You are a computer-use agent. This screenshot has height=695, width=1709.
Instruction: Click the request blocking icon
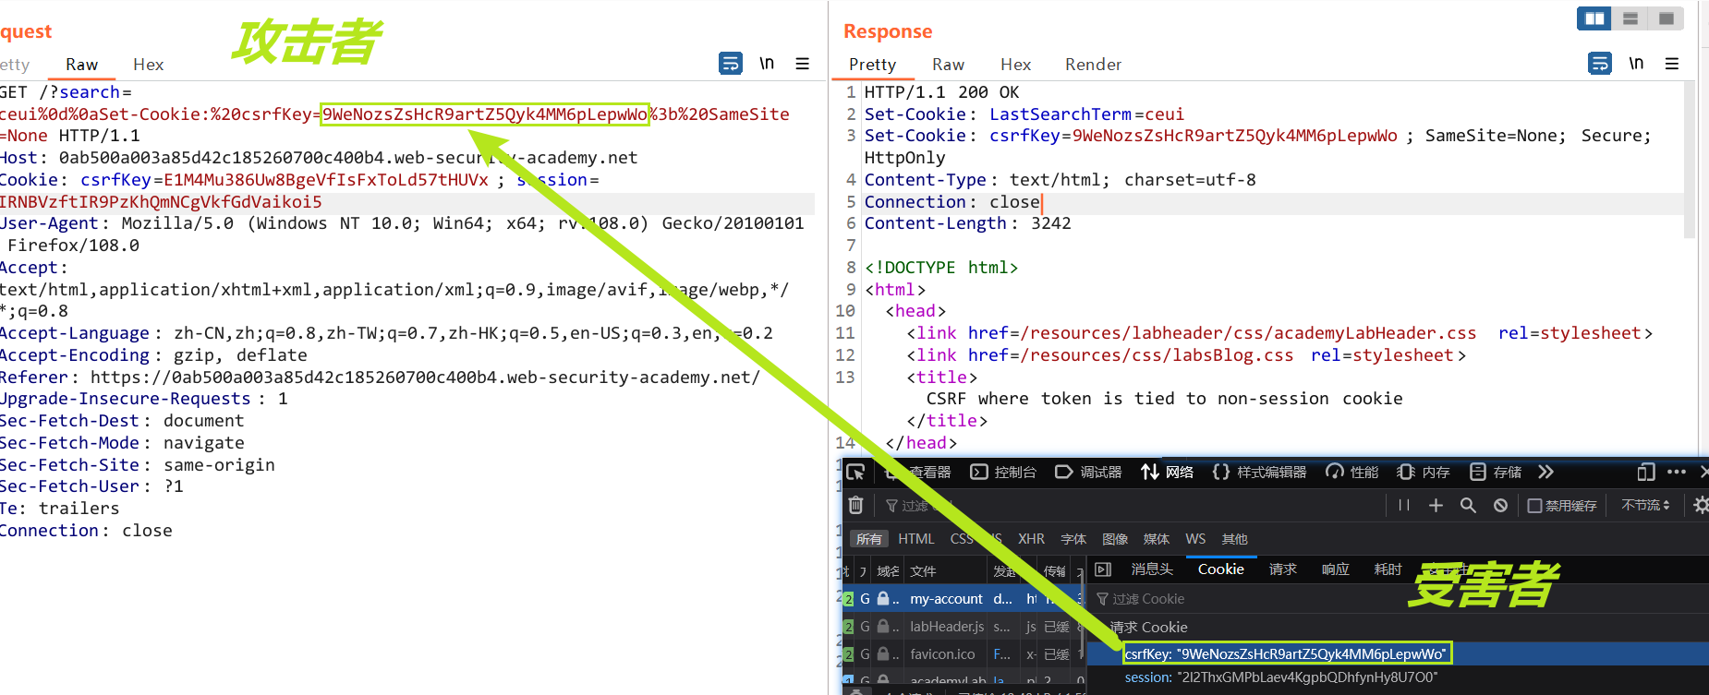1500,505
